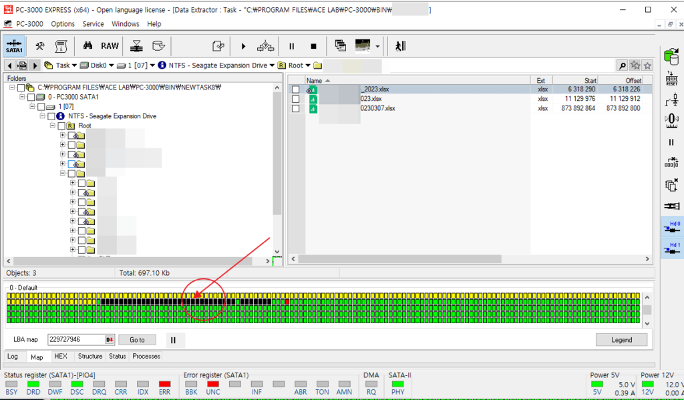Image resolution: width=684 pixels, height=400 pixels.
Task: Click the disk drive toolbar icon
Action: [x=158, y=46]
